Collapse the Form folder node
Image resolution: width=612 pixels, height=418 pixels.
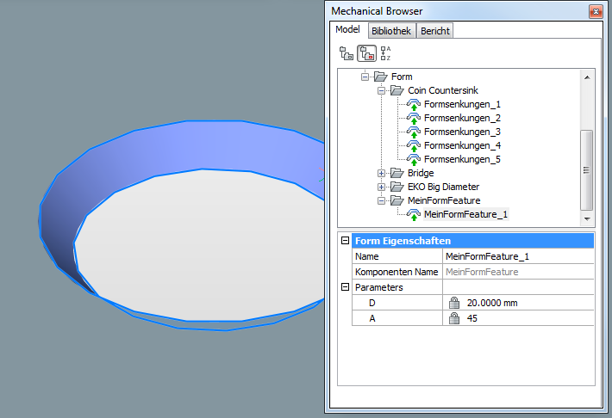coord(365,77)
